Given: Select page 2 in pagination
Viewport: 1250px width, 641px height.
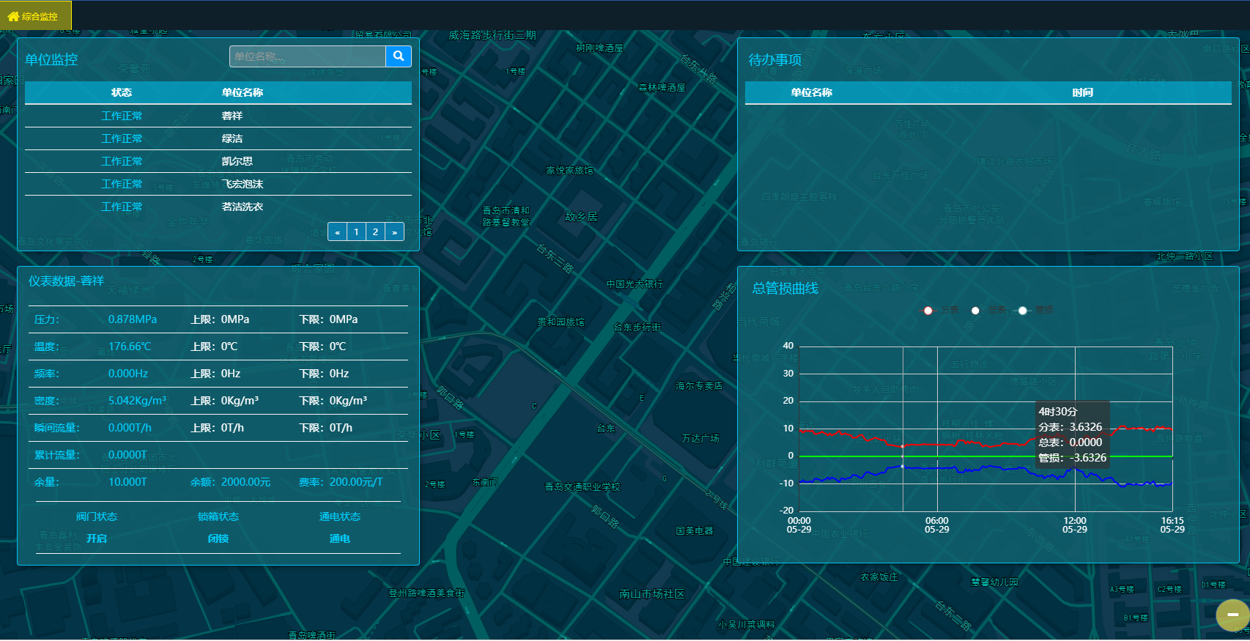Looking at the screenshot, I should pos(375,232).
